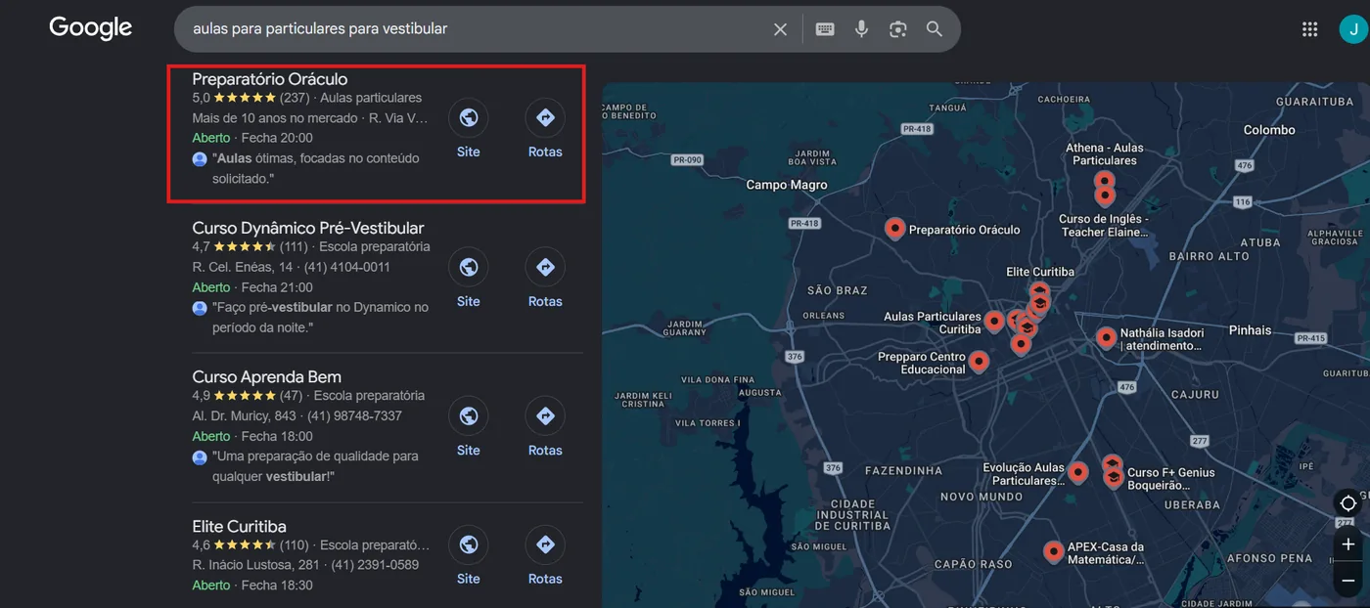The image size is (1370, 608).
Task: Start voice search with microphone icon
Action: [x=861, y=29]
